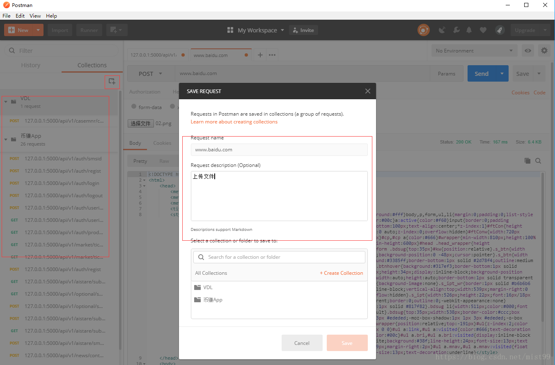Click the Create Collection link
This screenshot has height=365, width=555.
[x=342, y=273]
